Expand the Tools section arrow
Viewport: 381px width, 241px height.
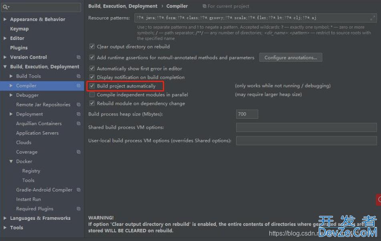tap(5, 227)
